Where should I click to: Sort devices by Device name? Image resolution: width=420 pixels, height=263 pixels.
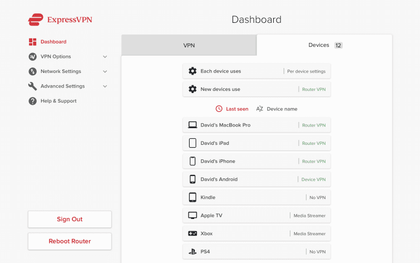click(276, 109)
